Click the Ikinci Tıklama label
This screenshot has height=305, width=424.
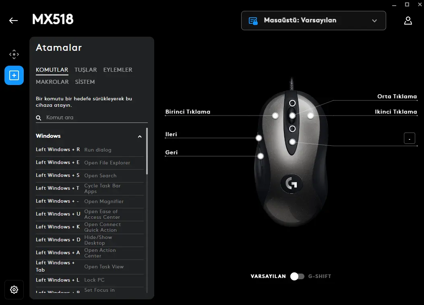click(396, 112)
